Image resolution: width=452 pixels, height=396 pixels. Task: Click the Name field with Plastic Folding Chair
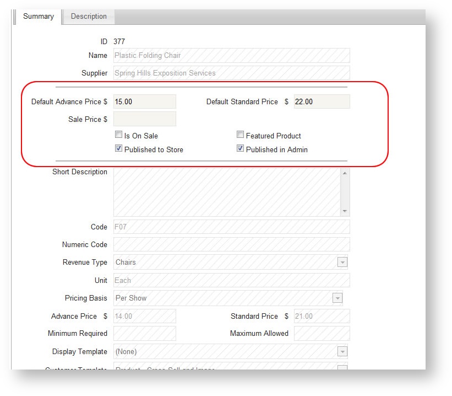(x=231, y=56)
